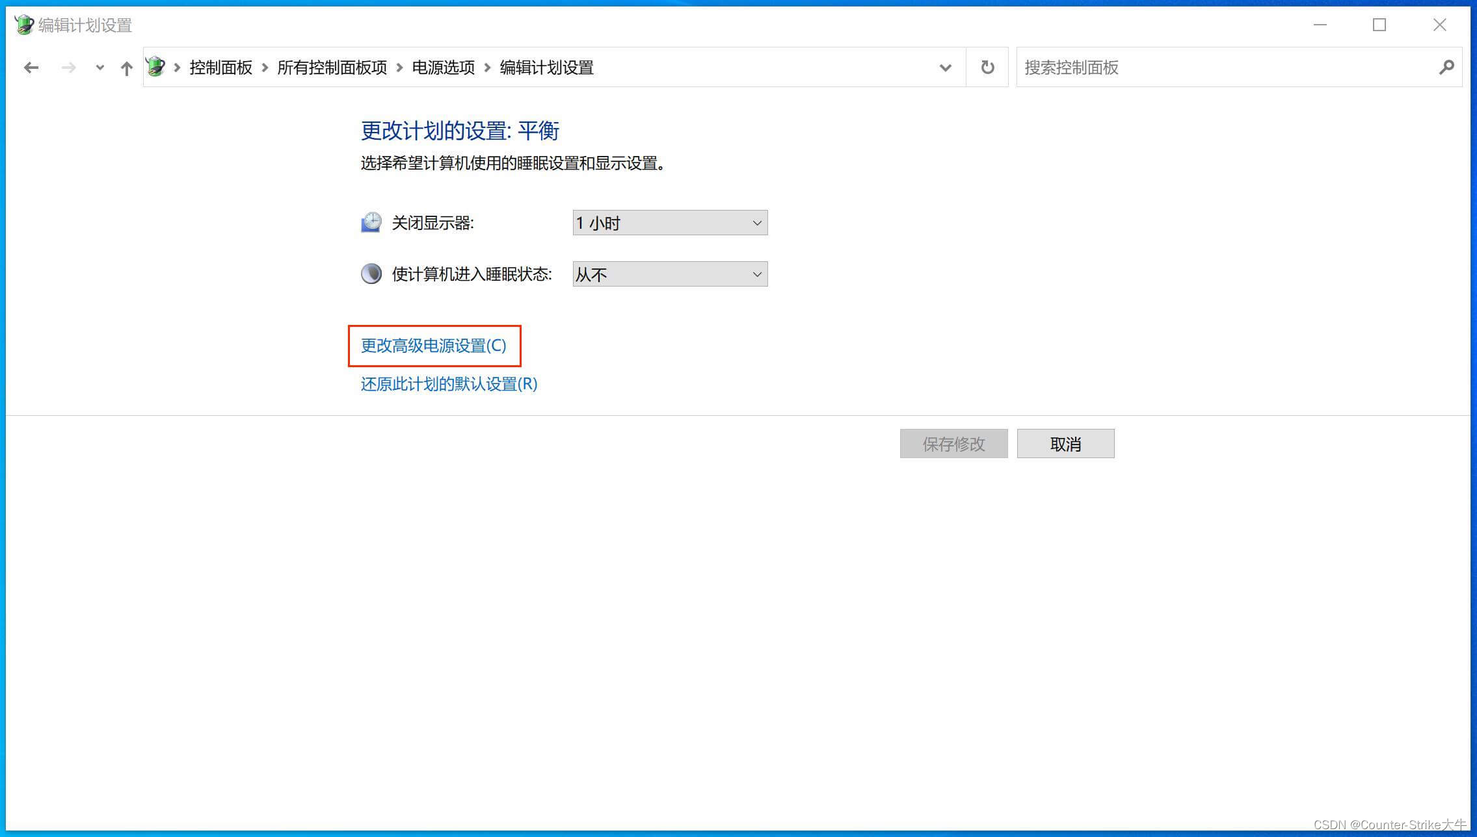1477x837 pixels.
Task: Open 更改高级电源设置(C) link
Action: coord(433,346)
